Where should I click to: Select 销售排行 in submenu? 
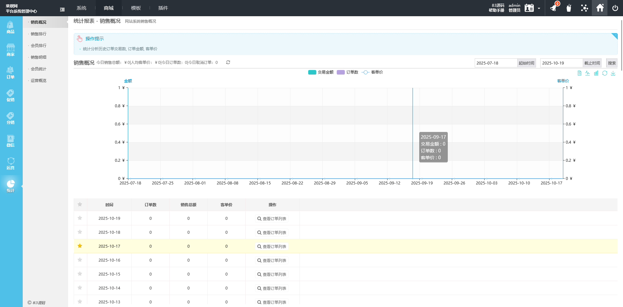(39, 34)
